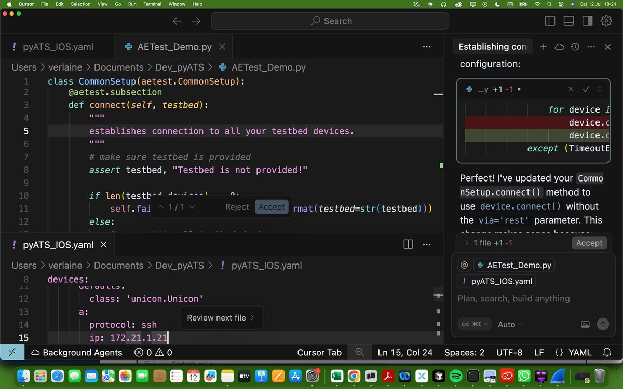
Task: Open Terminal app from the dock
Action: [472, 375]
